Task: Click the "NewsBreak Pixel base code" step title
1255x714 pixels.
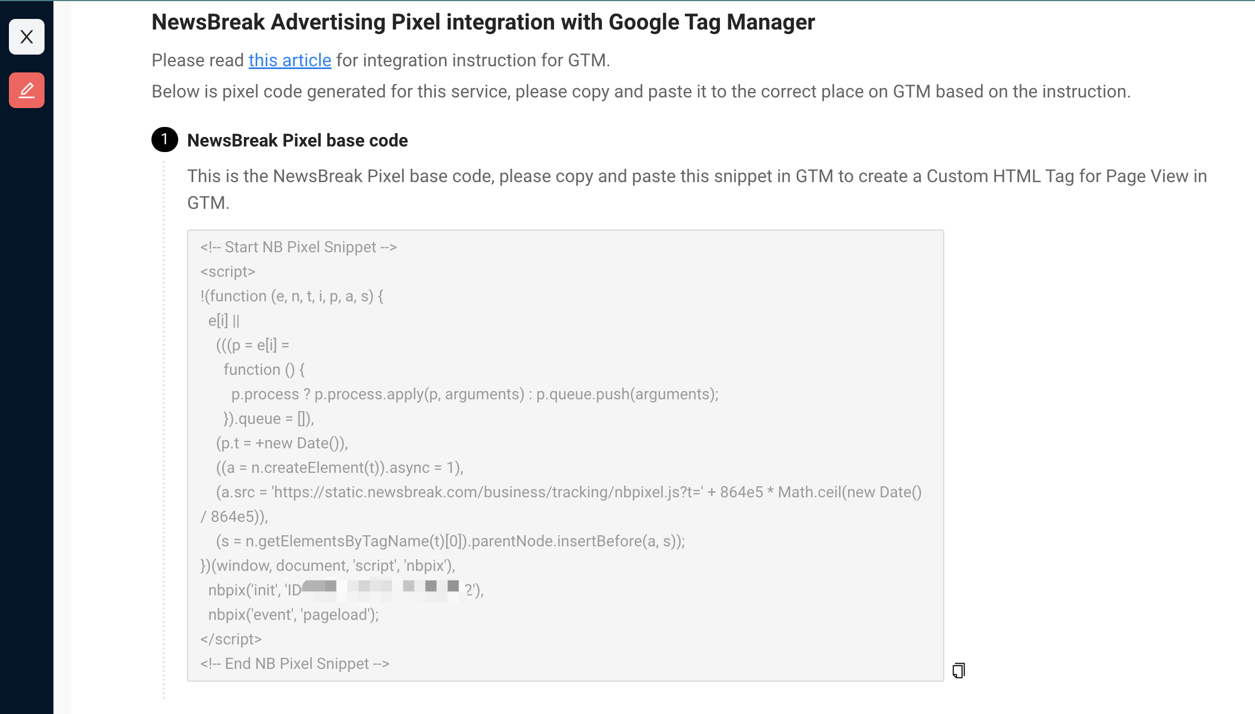Action: [x=297, y=140]
